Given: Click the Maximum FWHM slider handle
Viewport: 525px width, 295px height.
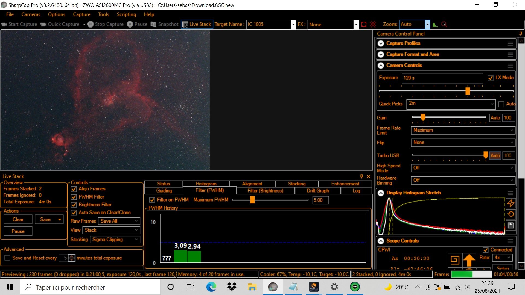Looking at the screenshot, I should (252, 200).
